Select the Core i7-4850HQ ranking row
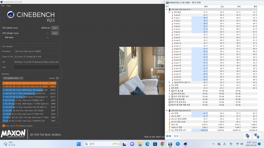This screenshot has height=148, width=264. (29, 121)
